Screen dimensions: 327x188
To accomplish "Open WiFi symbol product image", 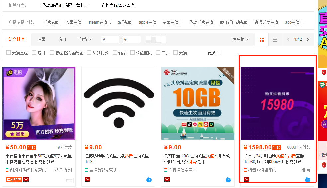I will click(x=118, y=103).
